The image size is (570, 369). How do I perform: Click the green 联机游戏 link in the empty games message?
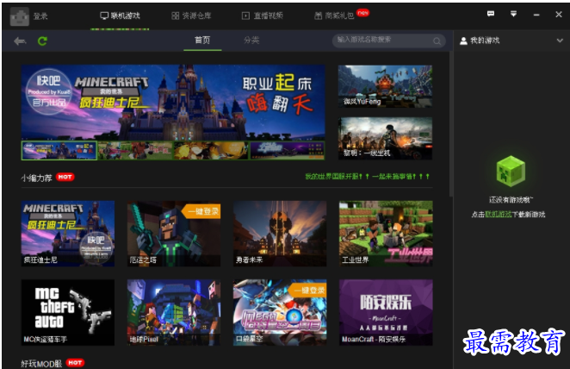coord(498,215)
